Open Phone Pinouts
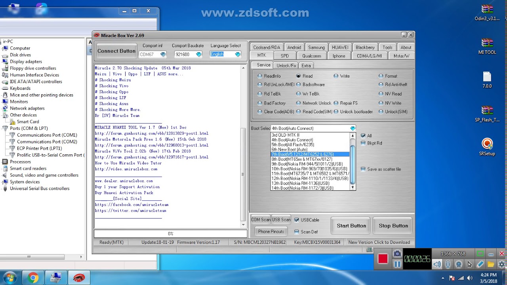Image resolution: width=507 pixels, height=285 pixels. point(271,232)
